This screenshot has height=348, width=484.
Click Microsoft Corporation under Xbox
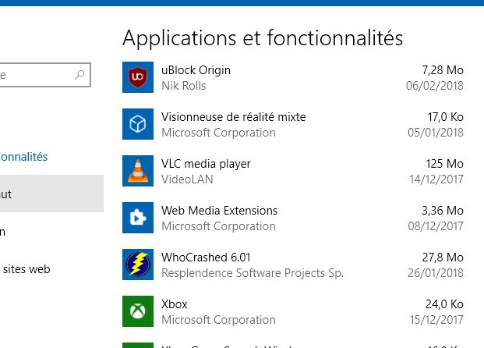point(218,320)
